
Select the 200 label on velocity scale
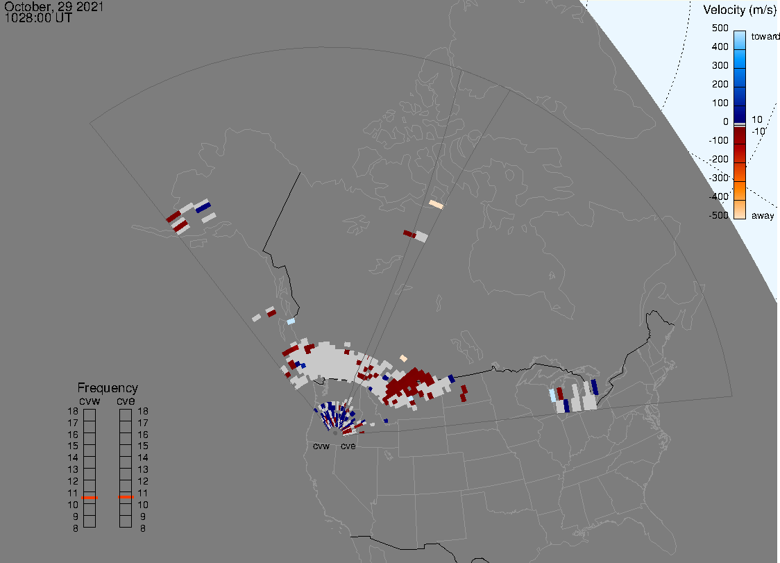point(720,84)
